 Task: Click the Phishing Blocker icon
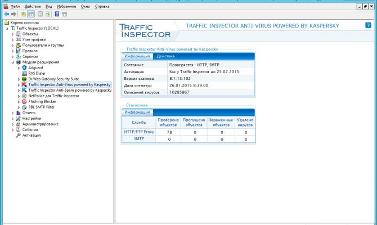[24, 101]
